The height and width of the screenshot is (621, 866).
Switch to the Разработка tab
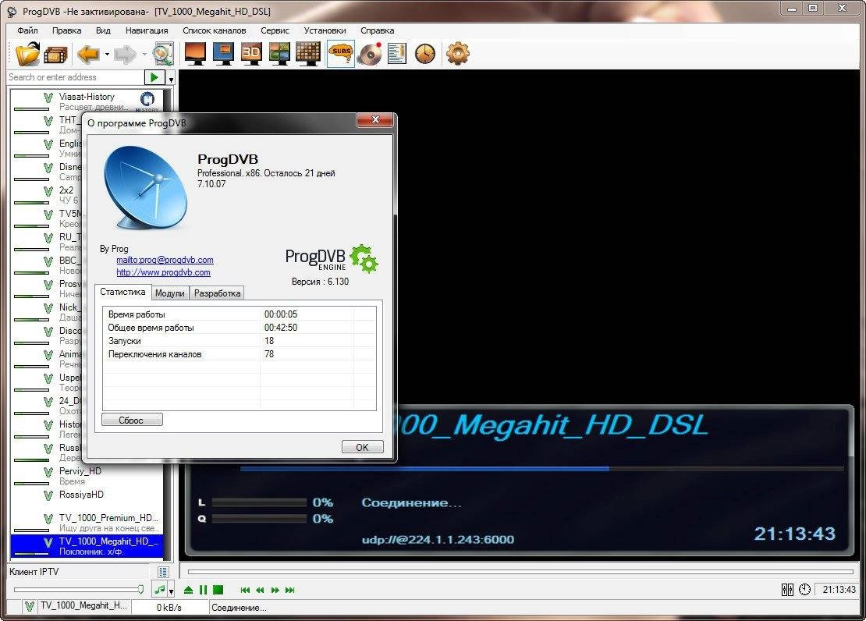pos(217,293)
